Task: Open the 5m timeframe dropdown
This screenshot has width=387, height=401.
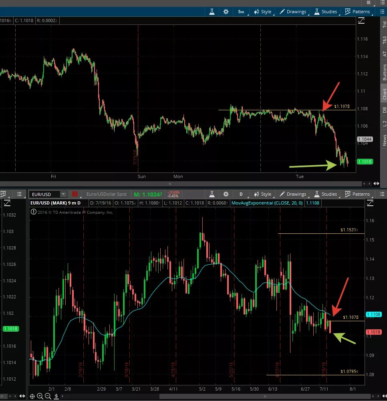Action: click(241, 12)
